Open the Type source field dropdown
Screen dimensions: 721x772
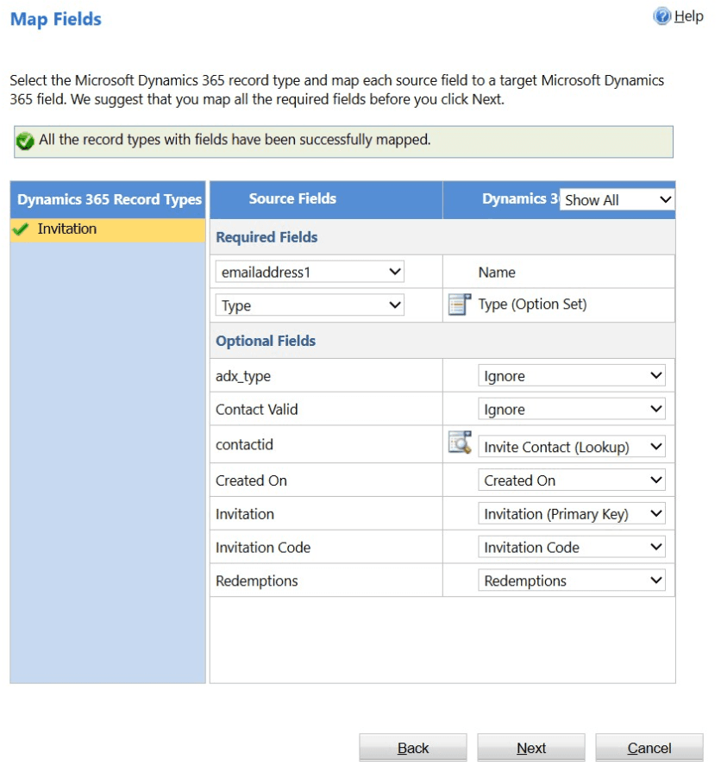click(310, 305)
